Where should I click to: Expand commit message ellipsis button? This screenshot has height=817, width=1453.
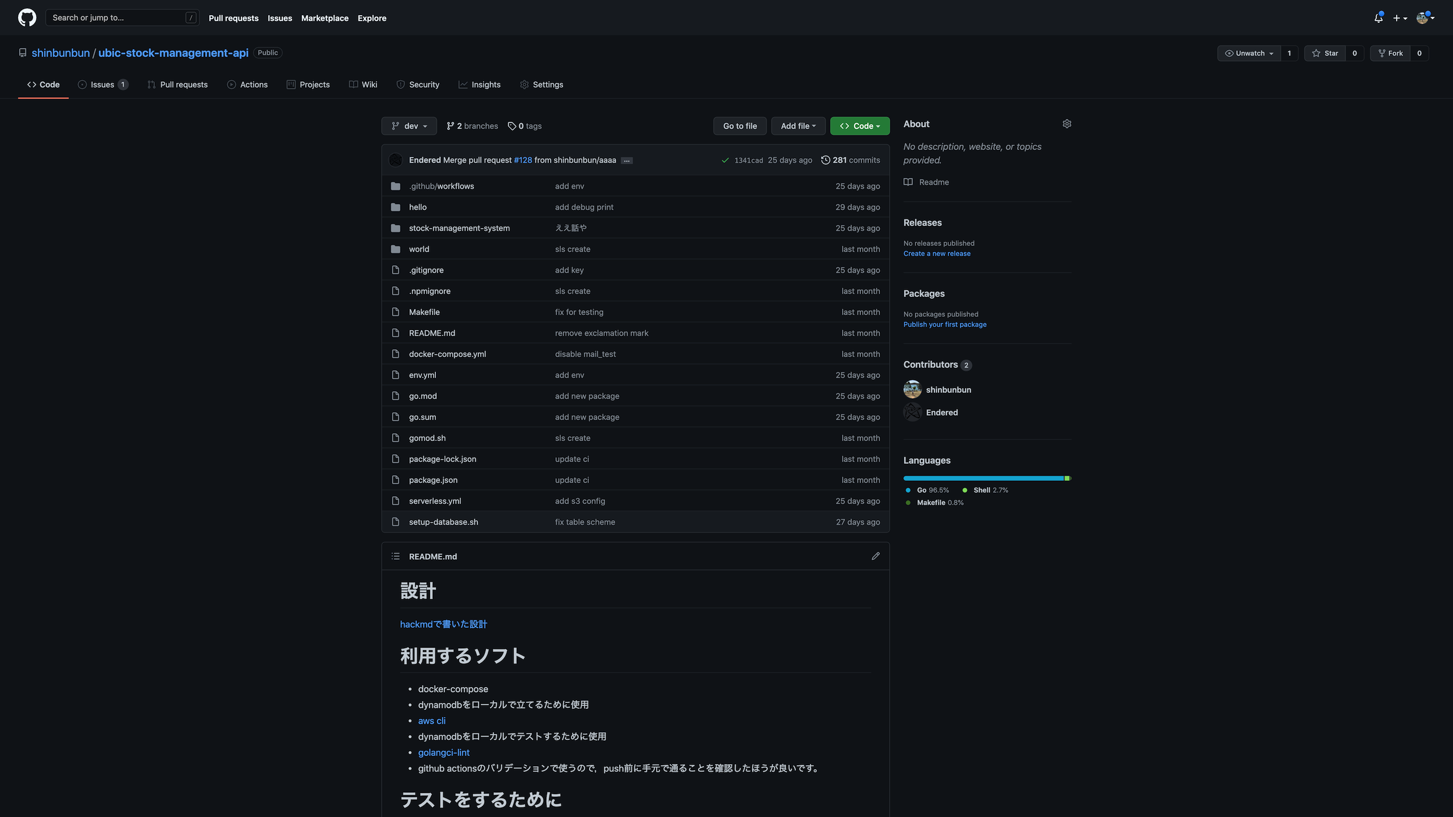pyautogui.click(x=627, y=161)
